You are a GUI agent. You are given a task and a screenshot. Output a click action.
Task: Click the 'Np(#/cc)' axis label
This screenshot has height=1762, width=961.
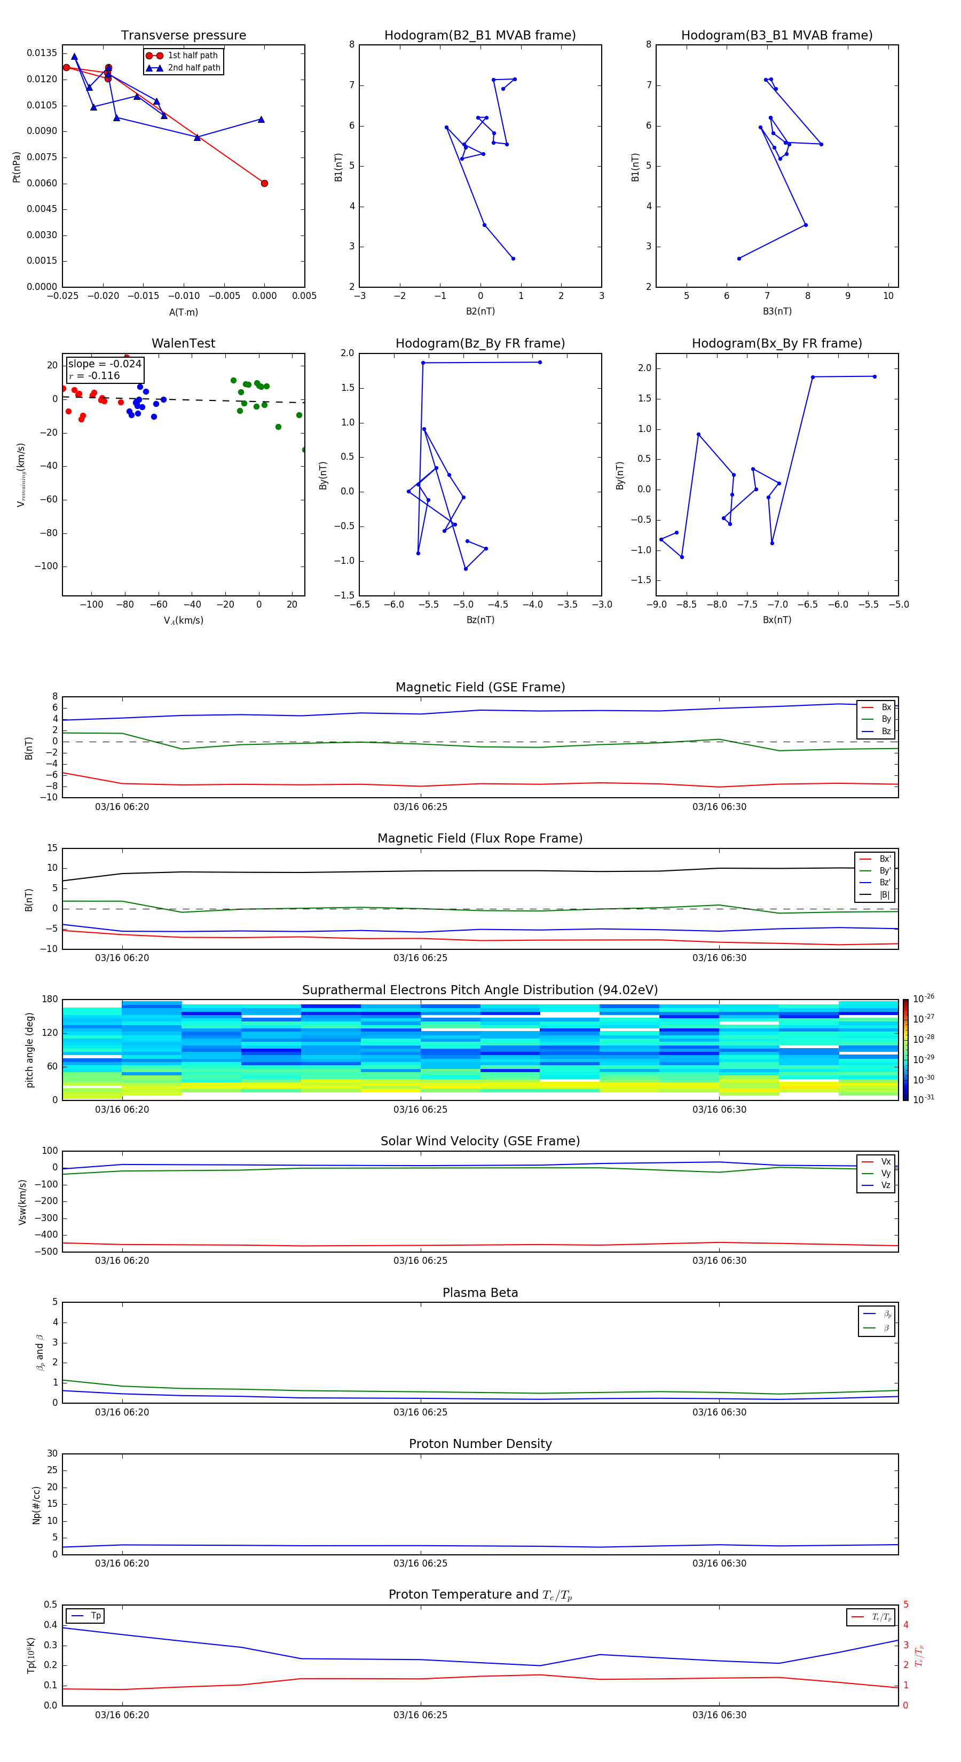[36, 1505]
